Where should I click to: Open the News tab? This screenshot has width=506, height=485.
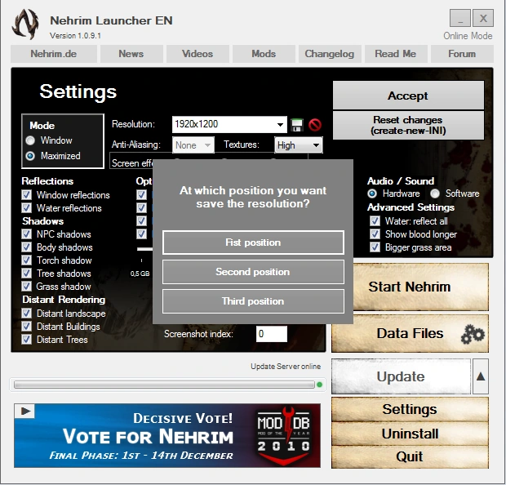point(131,54)
